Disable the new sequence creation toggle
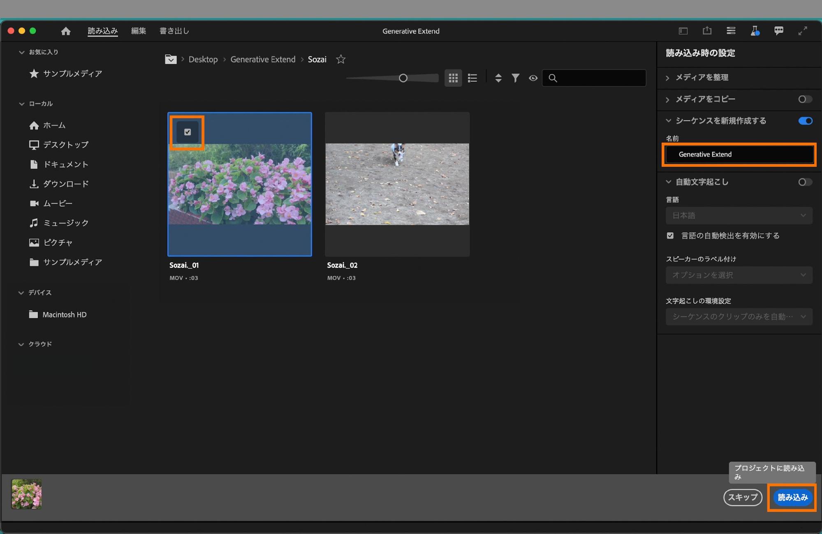 click(x=805, y=121)
